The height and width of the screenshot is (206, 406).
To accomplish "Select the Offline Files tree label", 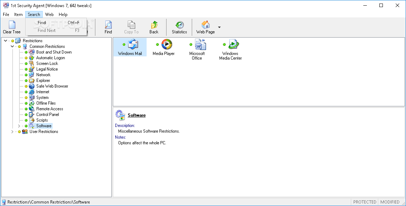I will [x=46, y=103].
